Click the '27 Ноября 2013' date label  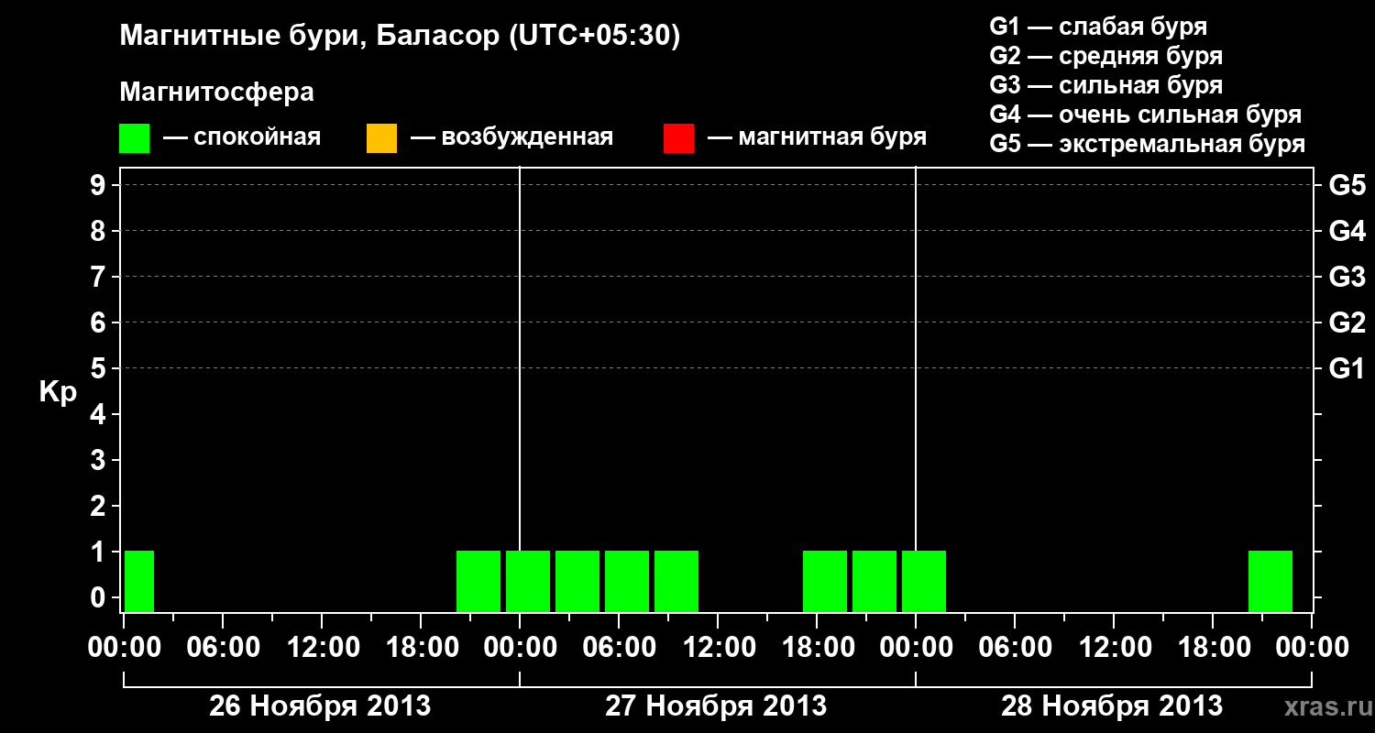pos(716,706)
